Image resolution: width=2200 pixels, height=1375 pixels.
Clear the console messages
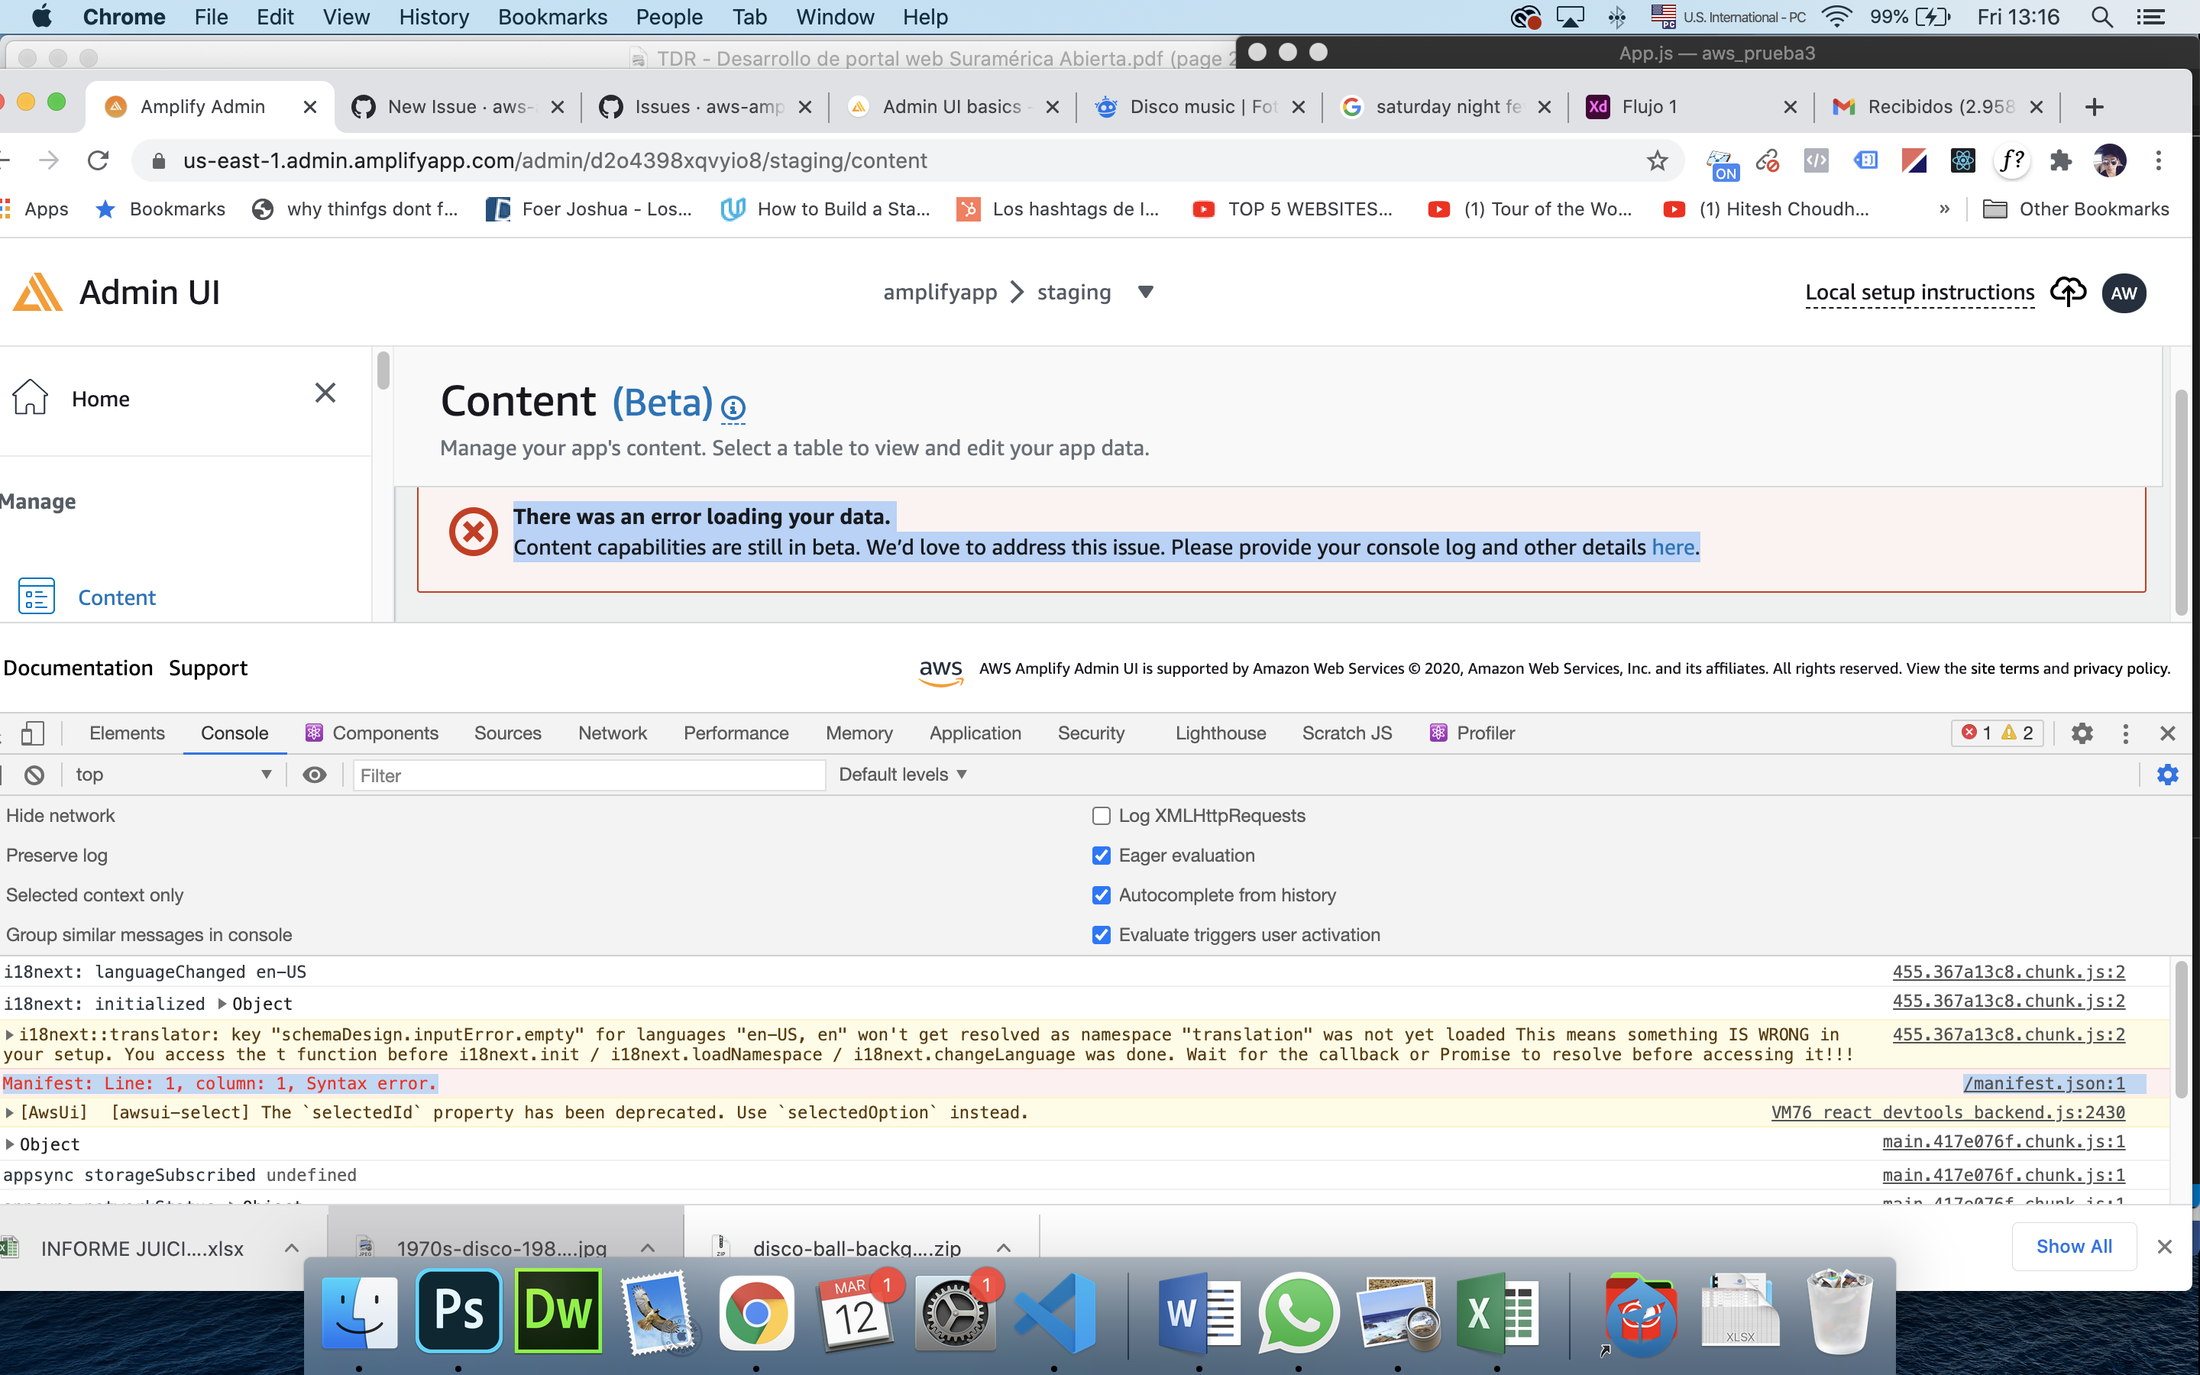(x=34, y=775)
